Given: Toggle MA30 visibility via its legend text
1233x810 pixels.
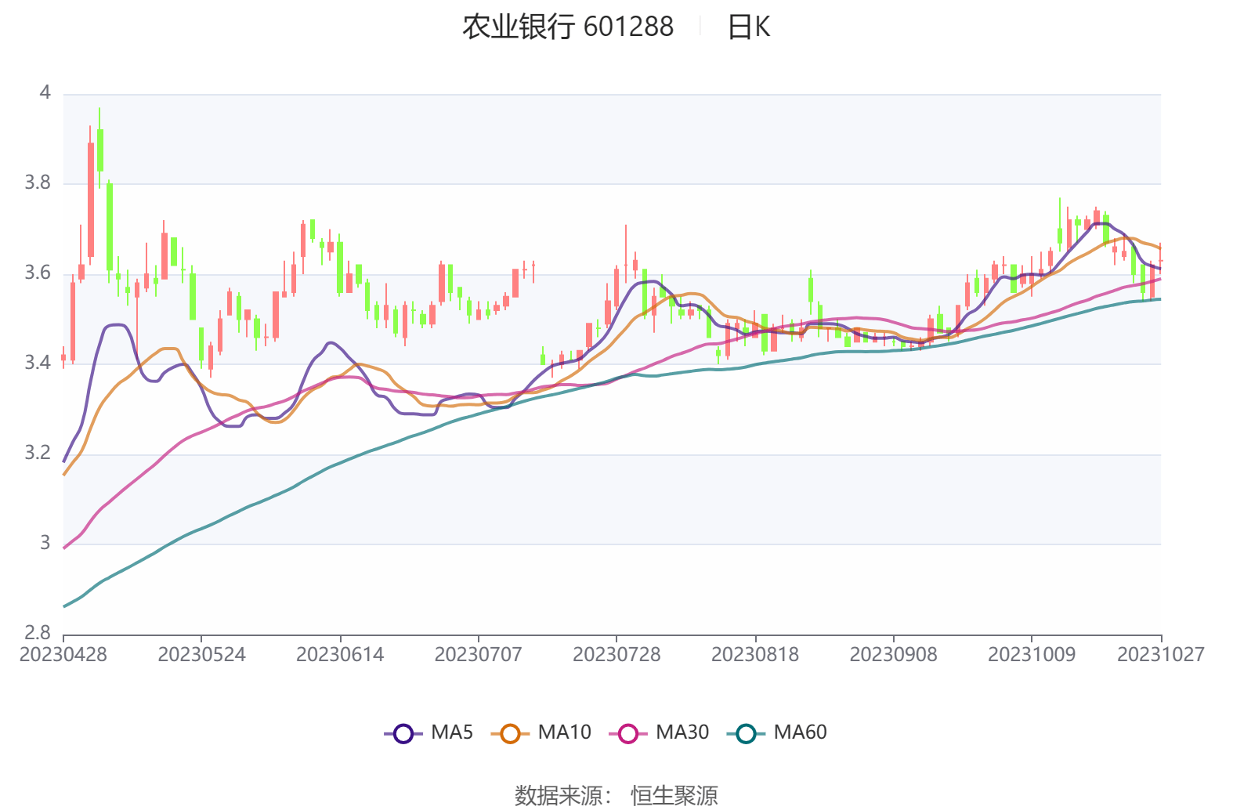Looking at the screenshot, I should click(682, 732).
